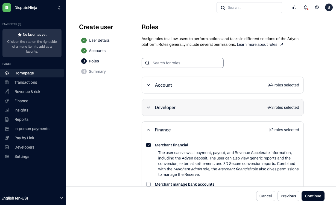Screen dimensions: 336x205
Task: Open the Developers section
Action: (32, 147)
